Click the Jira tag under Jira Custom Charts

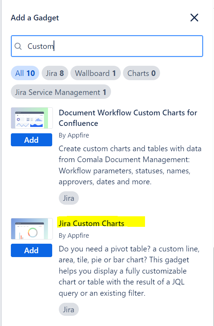click(x=69, y=309)
